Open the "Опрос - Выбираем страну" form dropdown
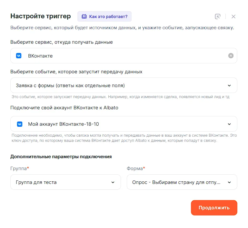Viewport: 248px width, 228px height. pyautogui.click(x=177, y=182)
